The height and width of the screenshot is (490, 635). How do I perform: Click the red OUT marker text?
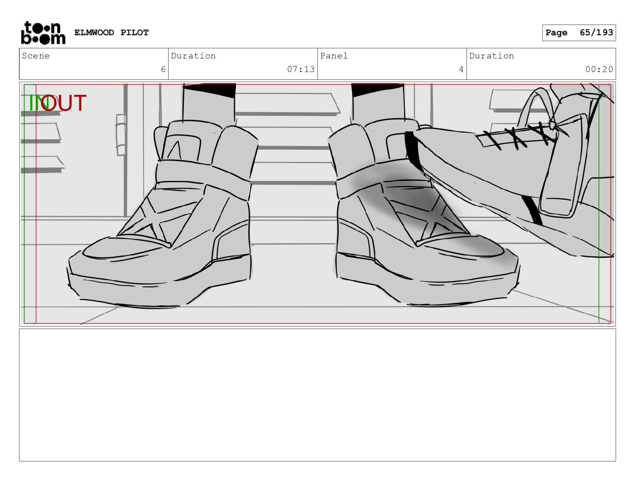tap(64, 103)
